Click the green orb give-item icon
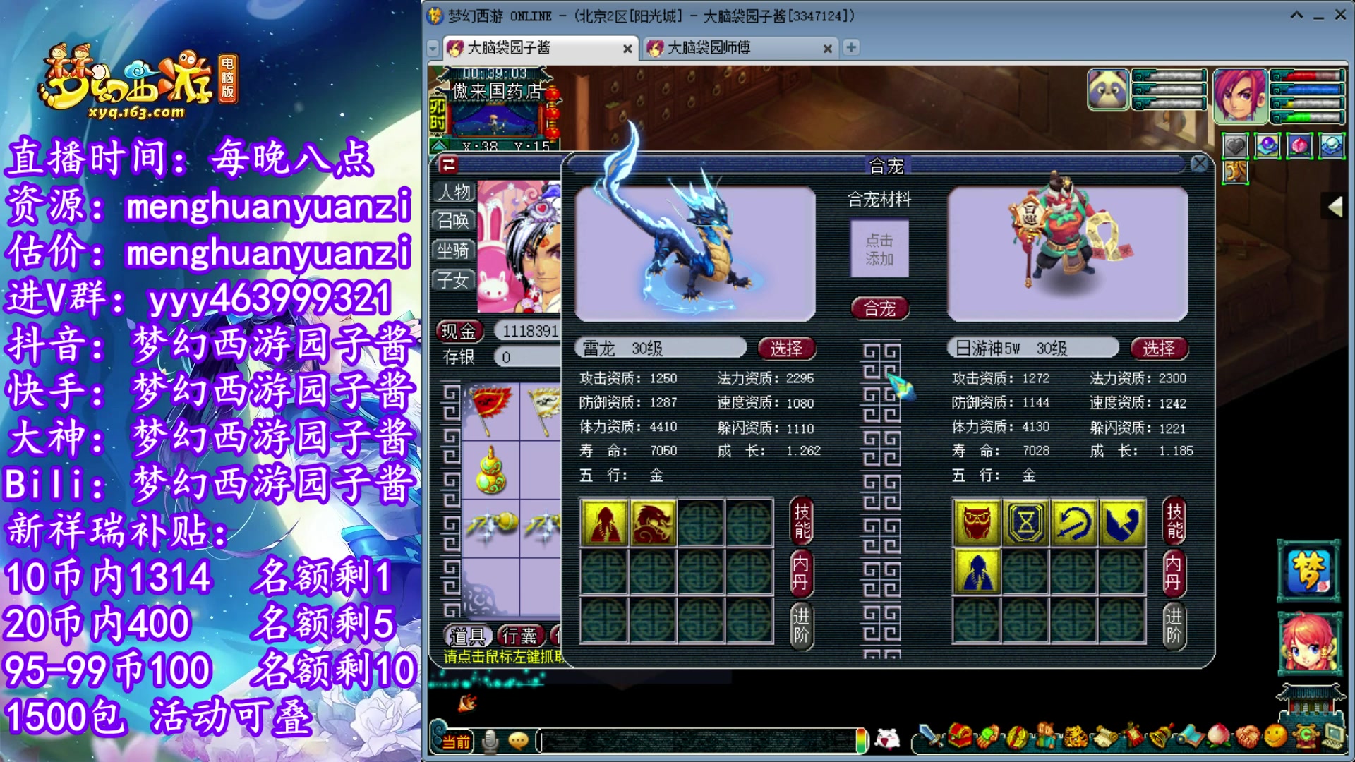 (987, 736)
